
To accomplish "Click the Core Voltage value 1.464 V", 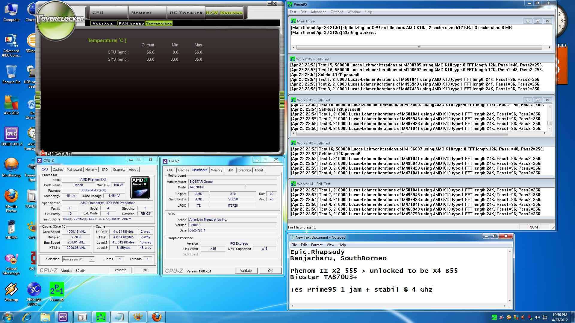I will click(114, 196).
